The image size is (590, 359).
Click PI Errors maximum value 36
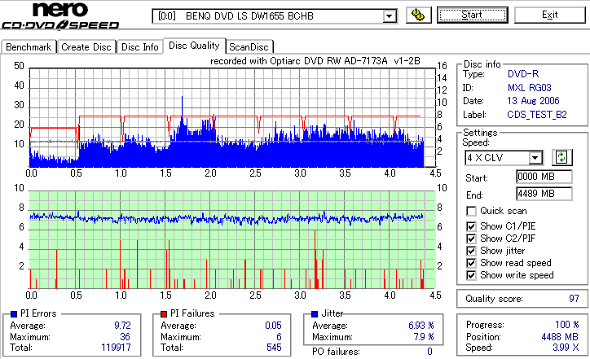point(125,337)
